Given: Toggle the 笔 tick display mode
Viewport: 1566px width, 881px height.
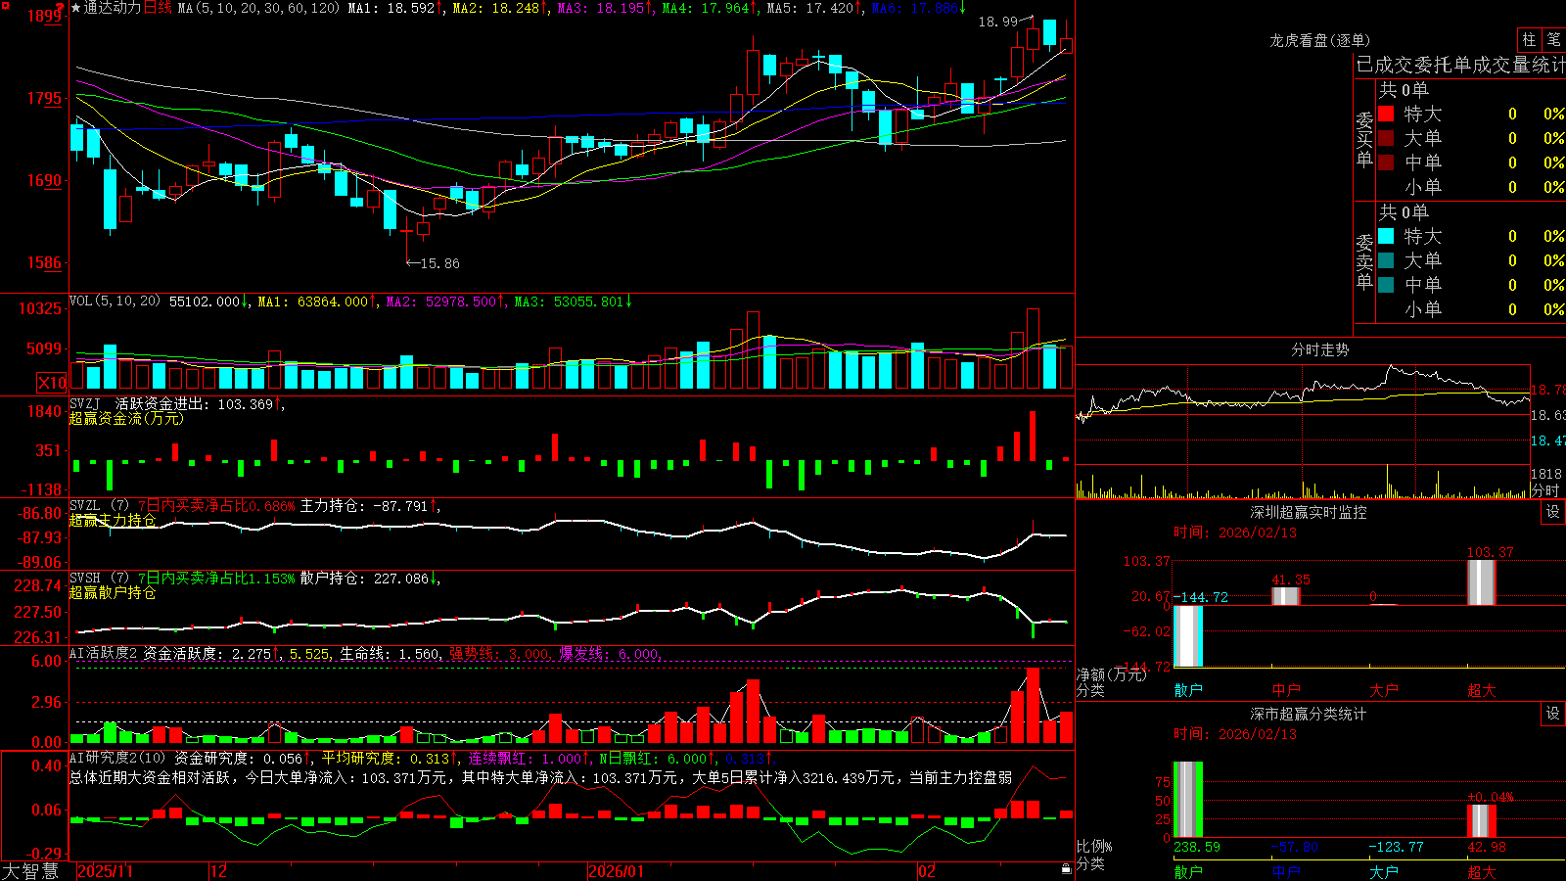Looking at the screenshot, I should (x=1553, y=40).
